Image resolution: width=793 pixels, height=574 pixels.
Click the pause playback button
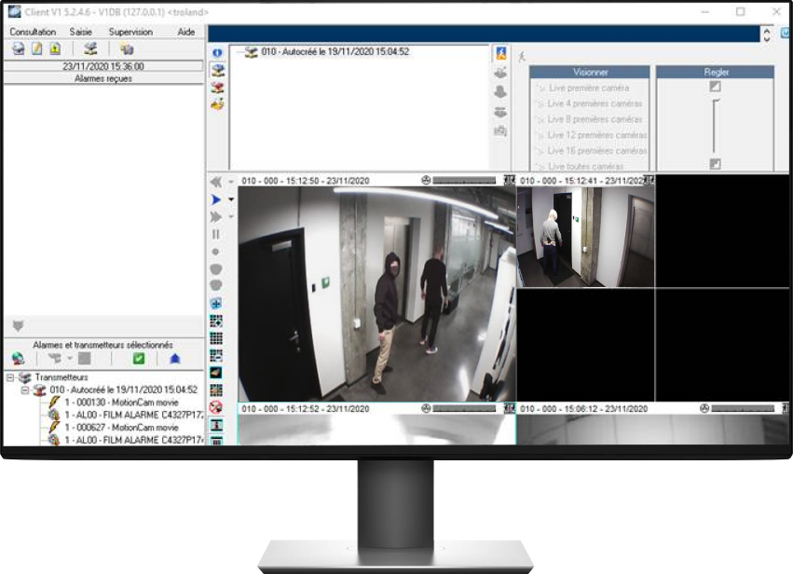(x=216, y=234)
